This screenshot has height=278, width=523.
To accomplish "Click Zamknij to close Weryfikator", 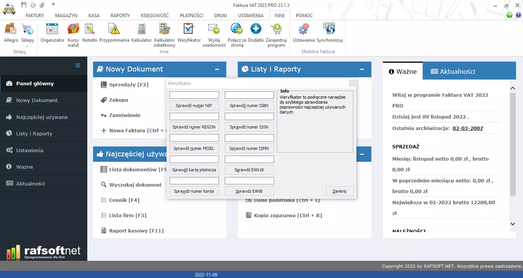I will point(339,191).
